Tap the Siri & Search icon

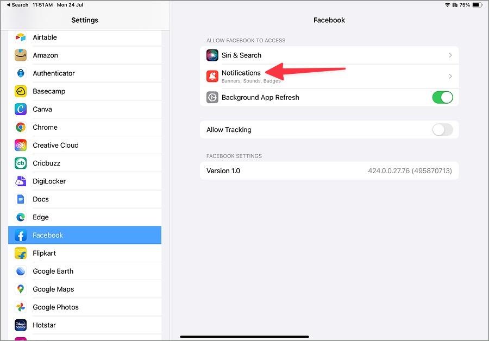[x=212, y=55]
